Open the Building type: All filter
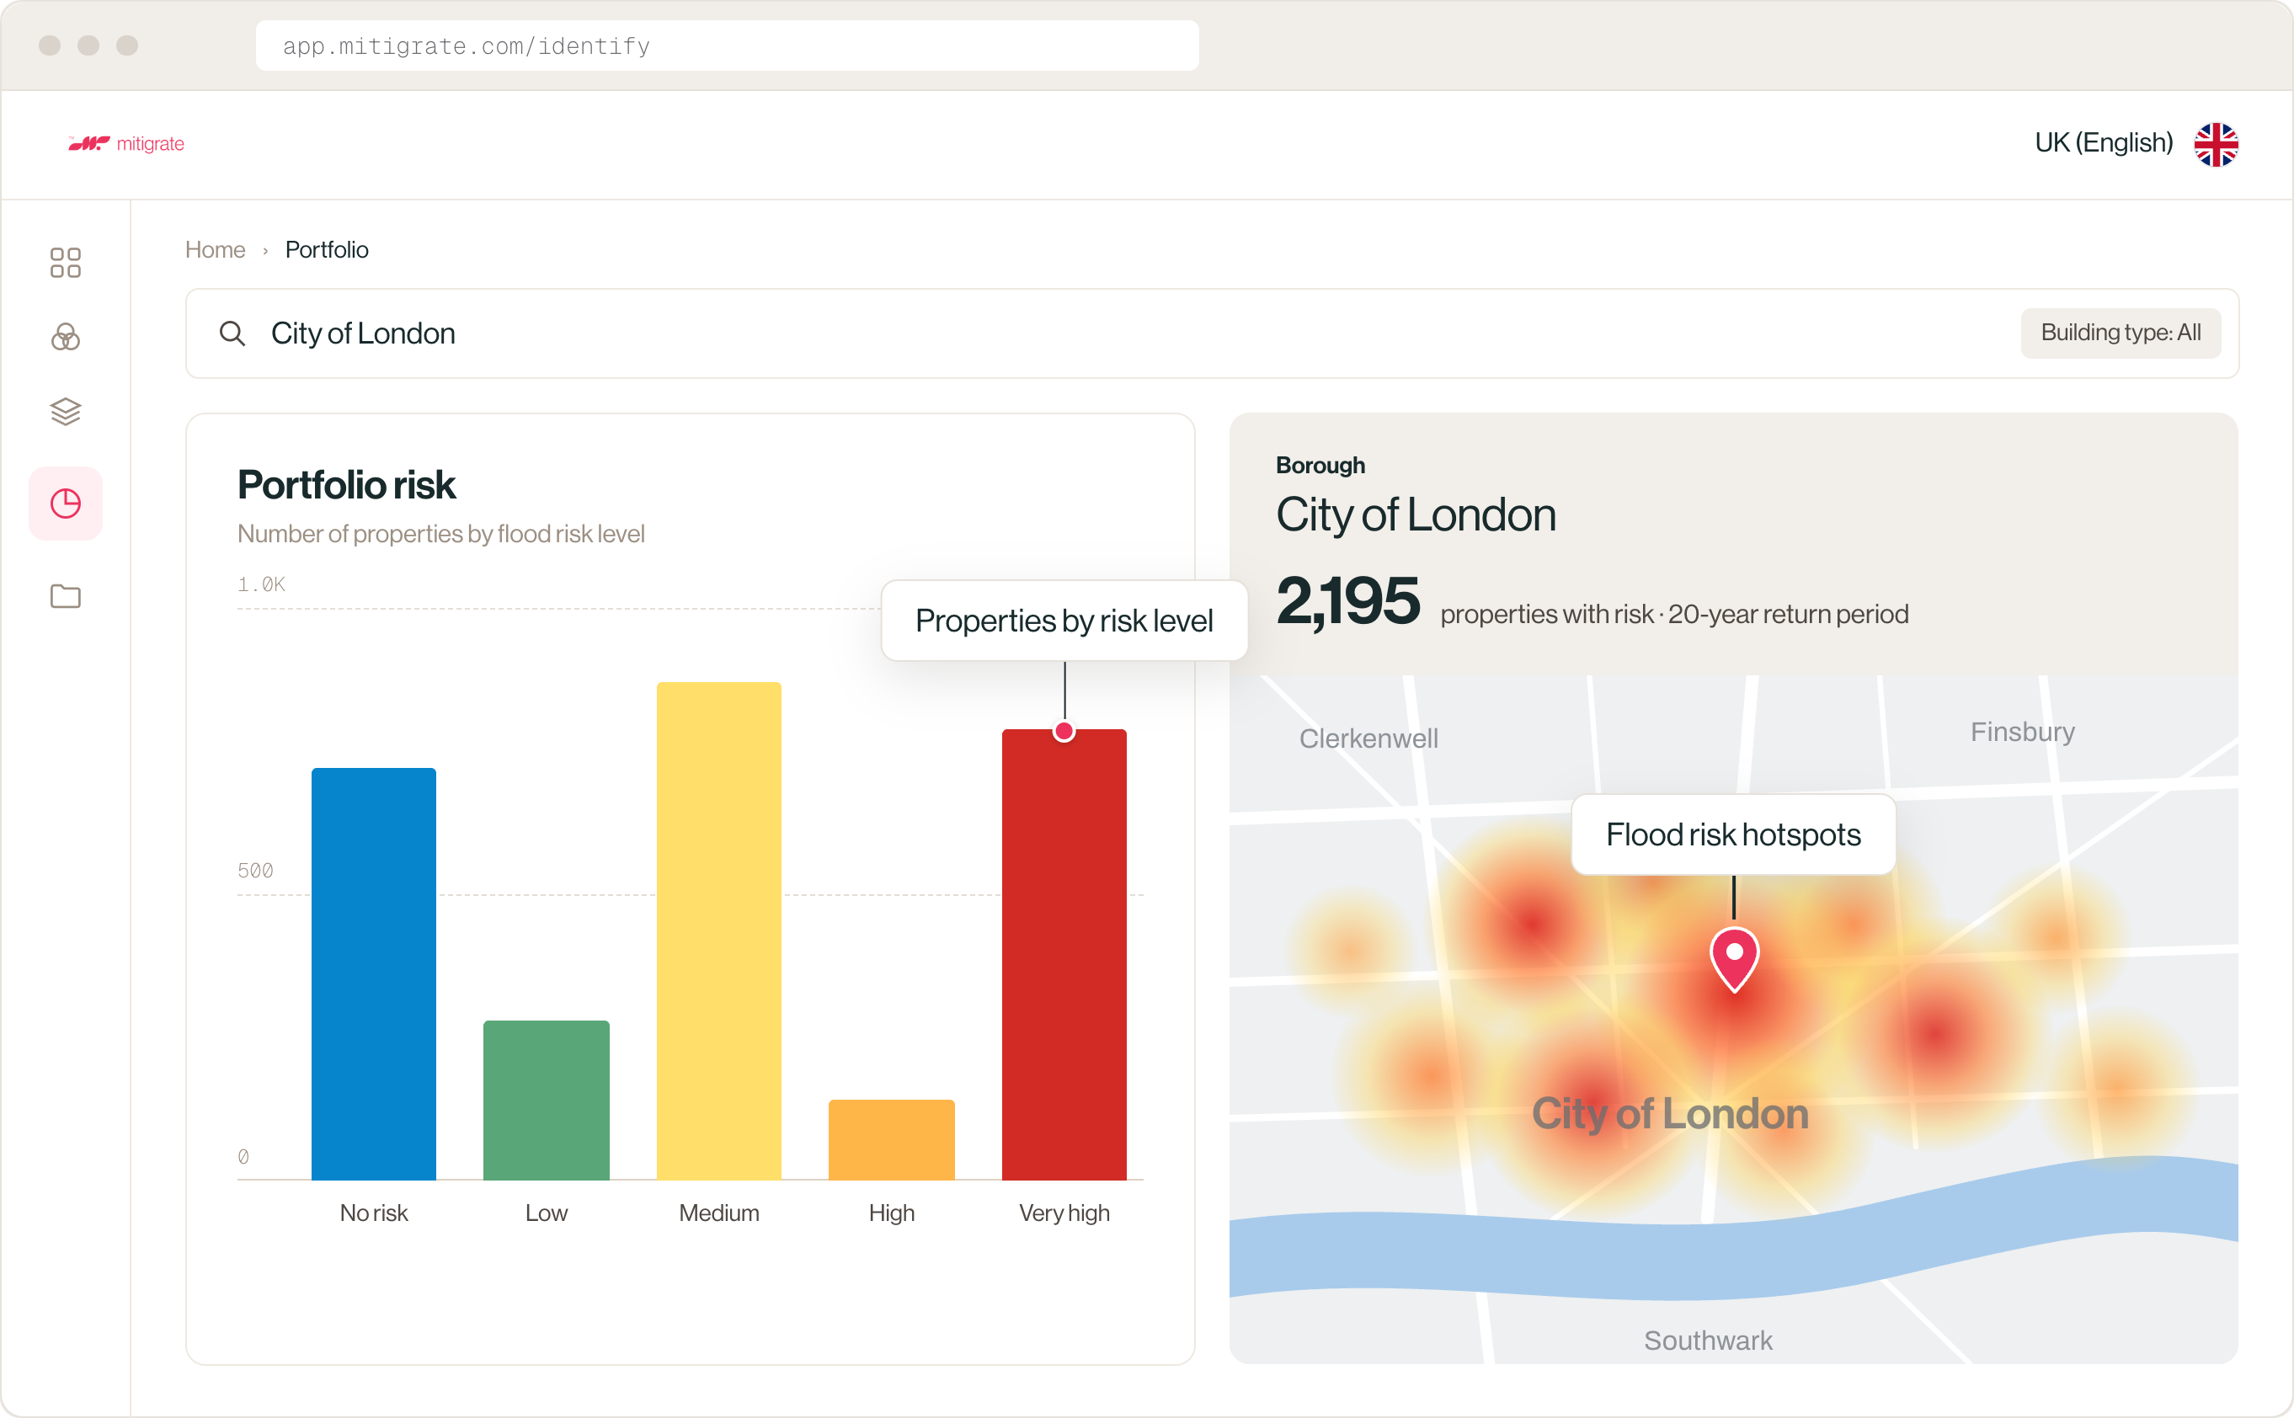The height and width of the screenshot is (1418, 2294). [x=2121, y=333]
